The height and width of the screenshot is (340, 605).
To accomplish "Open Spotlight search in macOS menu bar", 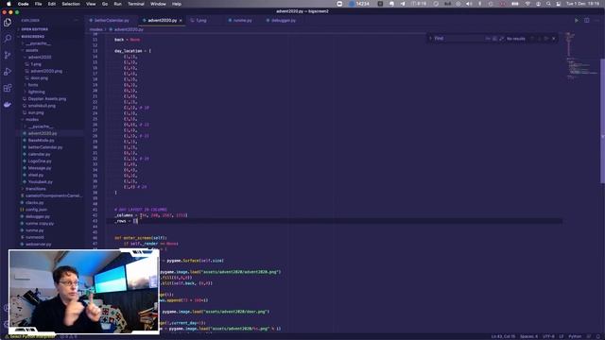I will pyautogui.click(x=548, y=4).
